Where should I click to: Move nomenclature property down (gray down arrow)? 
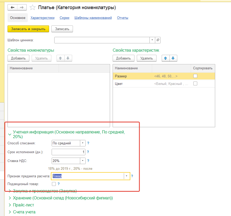[x=68, y=58]
